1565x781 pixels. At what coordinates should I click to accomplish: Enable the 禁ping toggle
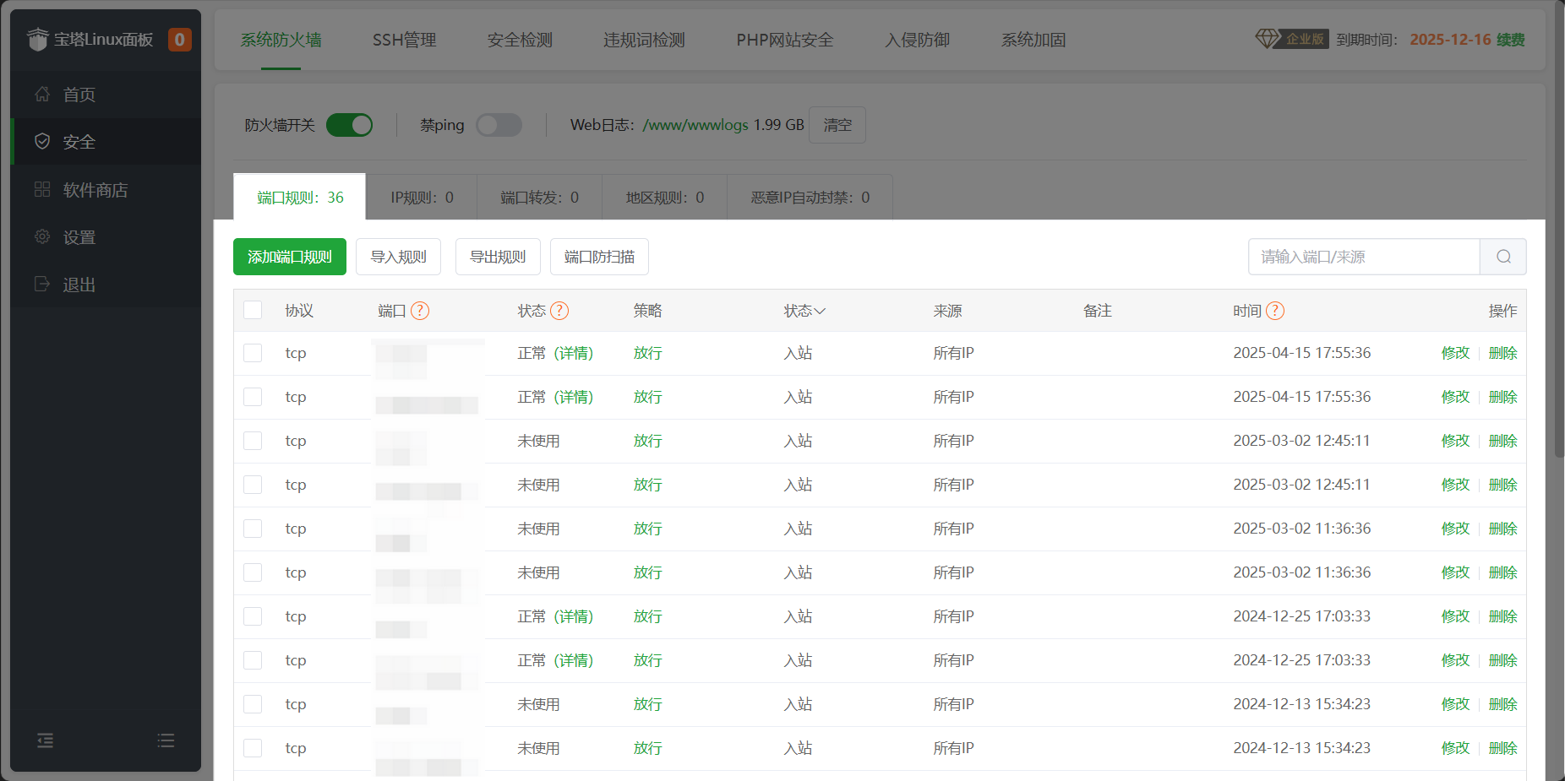(x=499, y=125)
